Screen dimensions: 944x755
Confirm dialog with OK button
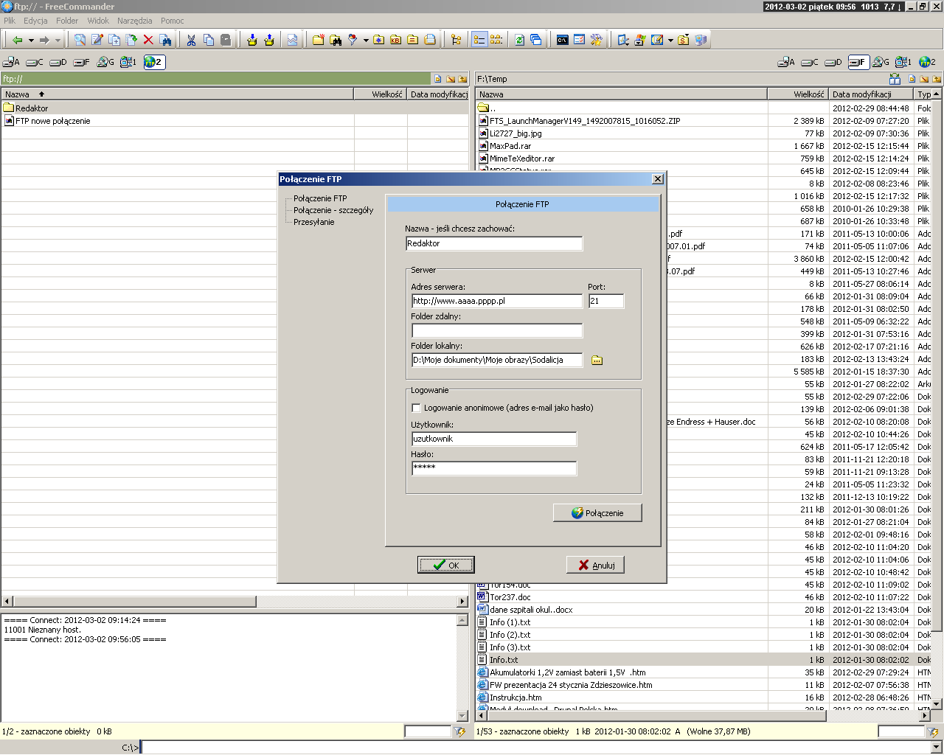pyautogui.click(x=446, y=565)
